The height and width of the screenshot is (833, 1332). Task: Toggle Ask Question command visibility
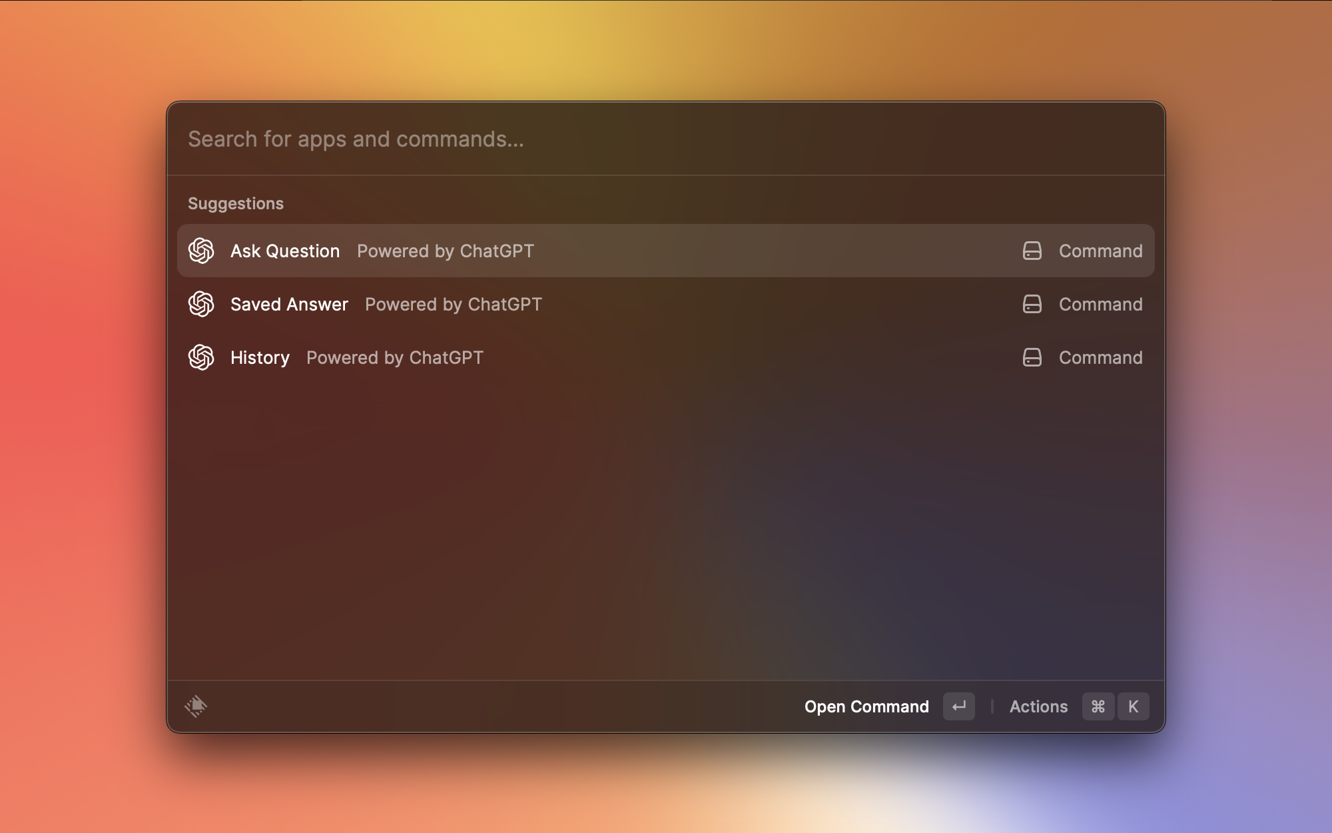tap(1032, 251)
